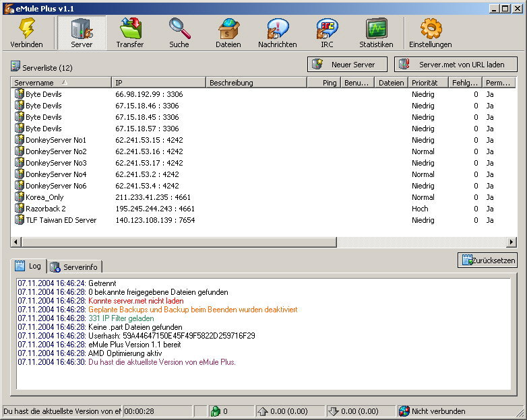
Task: Click server icon of DonkeyServer No1
Action: click(19, 139)
